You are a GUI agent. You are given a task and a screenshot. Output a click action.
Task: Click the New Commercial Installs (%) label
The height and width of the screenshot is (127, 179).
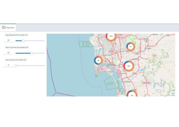17,47
